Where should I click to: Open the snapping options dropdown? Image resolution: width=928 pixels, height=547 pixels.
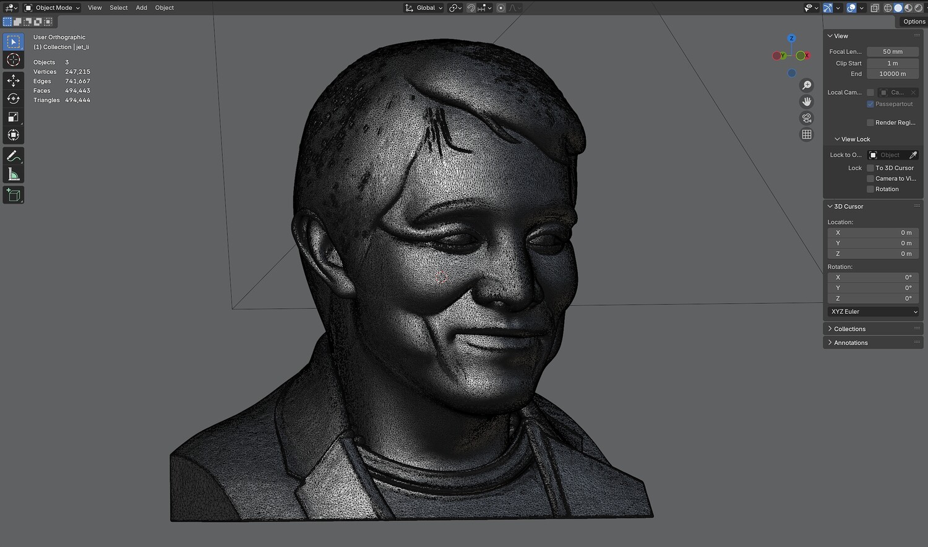(484, 8)
